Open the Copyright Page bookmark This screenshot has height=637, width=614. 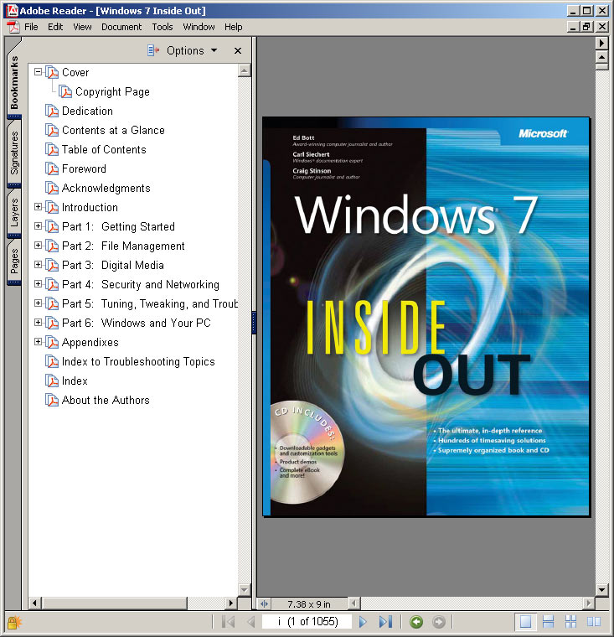(x=112, y=92)
